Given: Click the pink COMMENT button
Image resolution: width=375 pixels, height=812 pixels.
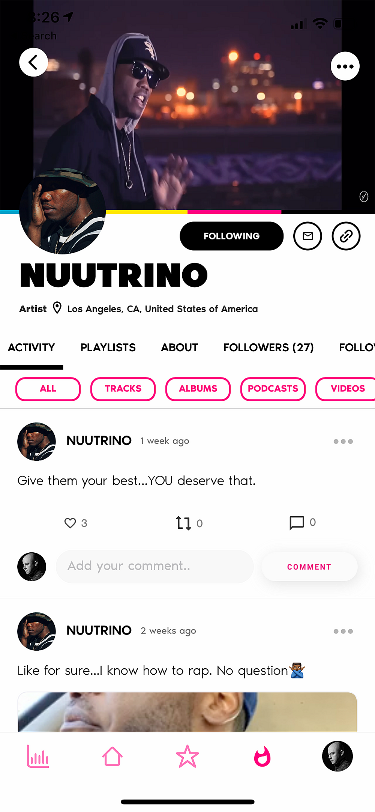Looking at the screenshot, I should (x=309, y=567).
